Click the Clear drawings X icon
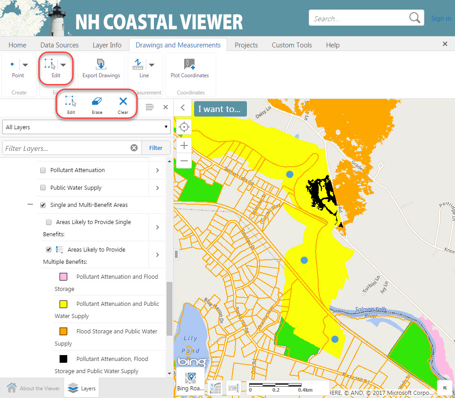455x398 pixels. coord(123,105)
